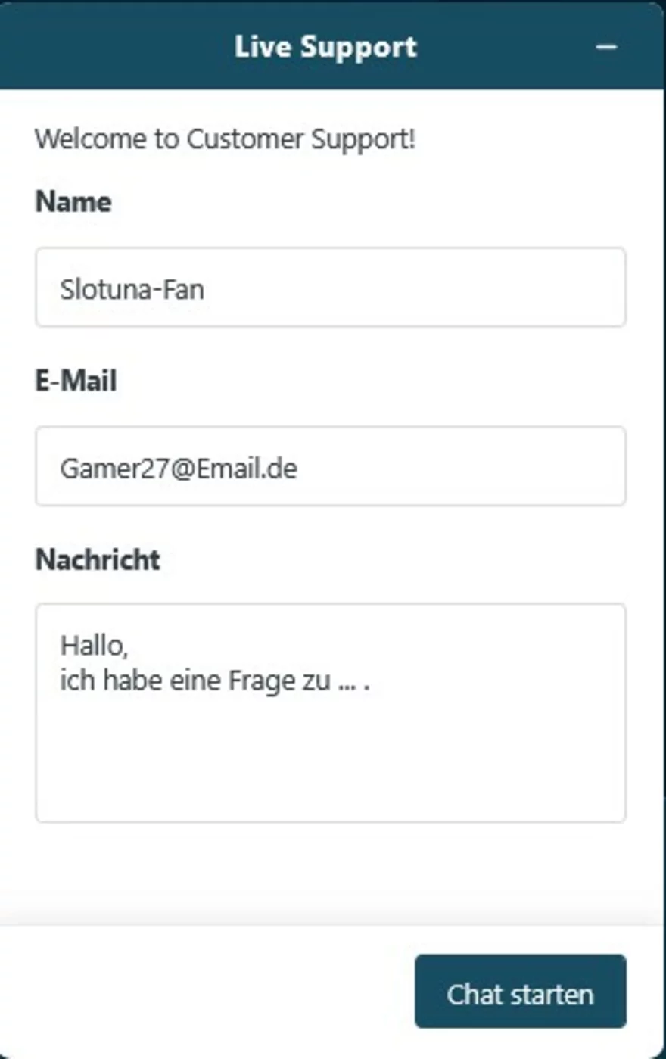Screen dimensions: 666x1059
Task: Click the Welcome to Customer Support text
Action: [225, 139]
